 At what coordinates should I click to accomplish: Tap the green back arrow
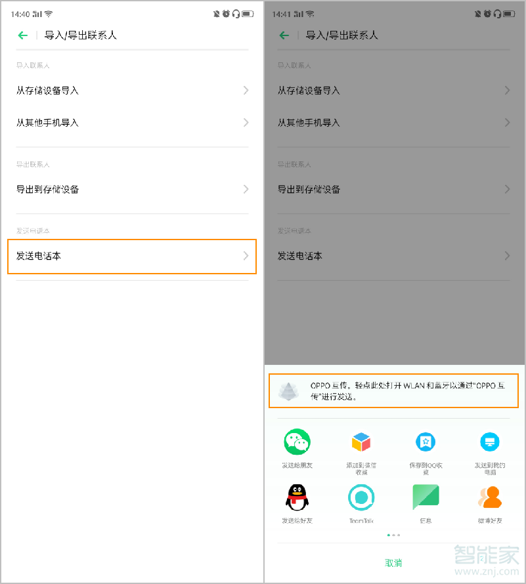(x=24, y=35)
